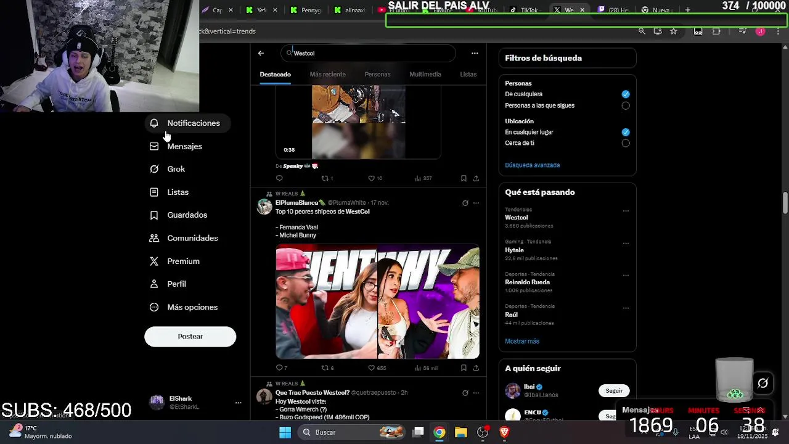This screenshot has width=789, height=444.
Task: Go back with the arrow beside search
Action: point(261,53)
